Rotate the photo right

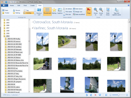click(x=91, y=95)
